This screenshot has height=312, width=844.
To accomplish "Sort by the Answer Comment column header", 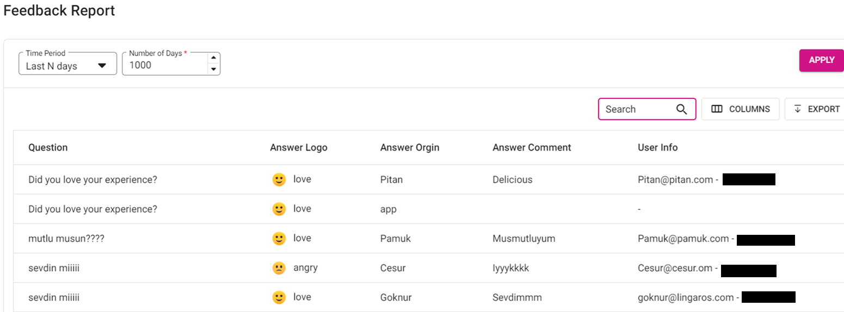I will [x=531, y=148].
